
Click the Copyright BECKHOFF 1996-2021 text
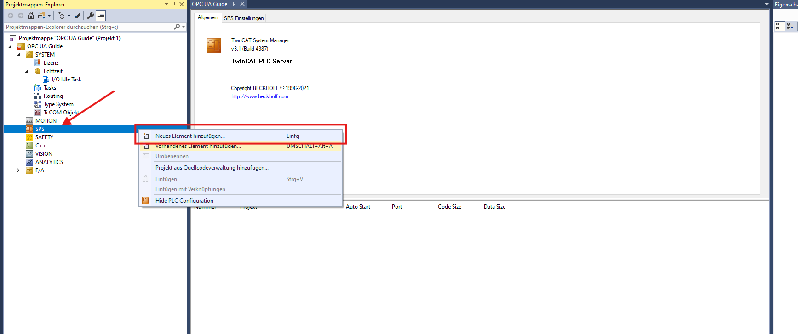tap(270, 88)
